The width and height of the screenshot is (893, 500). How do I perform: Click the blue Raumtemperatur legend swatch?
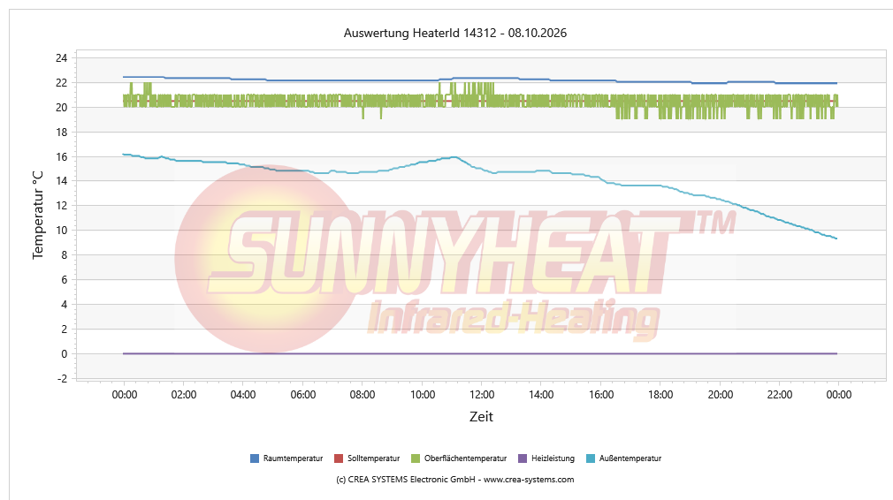pos(255,458)
